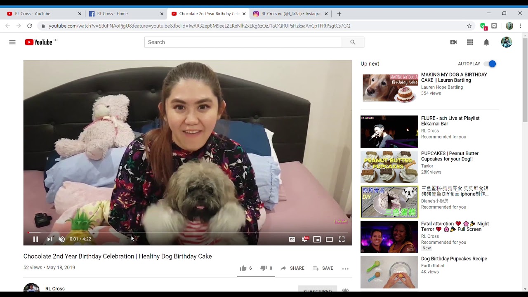This screenshot has width=528, height=297.
Task: Close the RL Cross - Home tab
Action: (162, 14)
